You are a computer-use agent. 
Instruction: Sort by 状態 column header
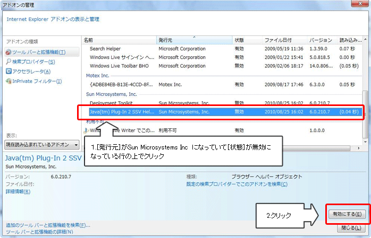(247, 40)
